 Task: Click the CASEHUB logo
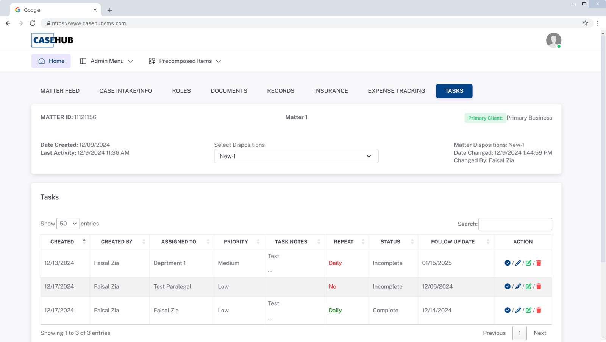pyautogui.click(x=52, y=40)
